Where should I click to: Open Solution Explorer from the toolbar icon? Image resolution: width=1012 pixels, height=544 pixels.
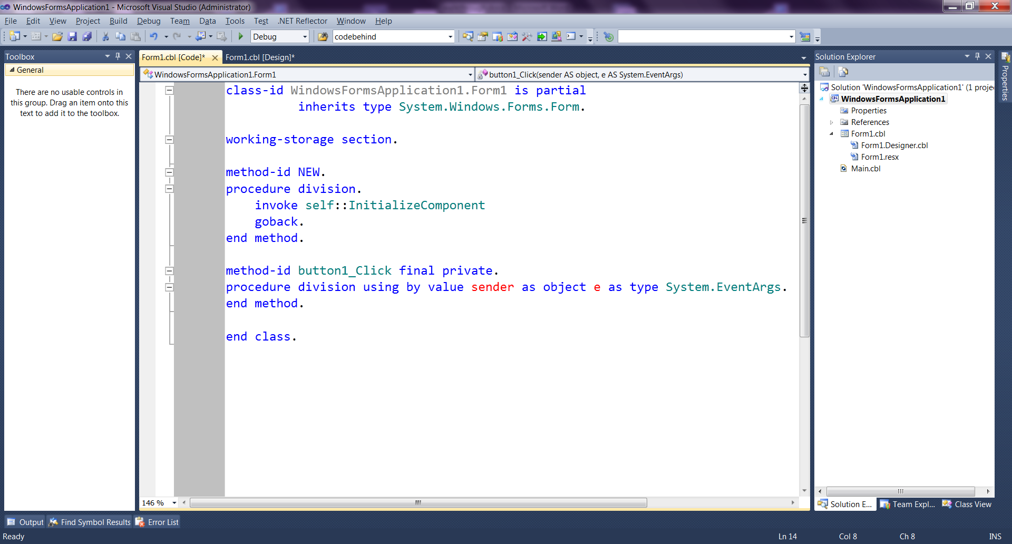pos(468,36)
